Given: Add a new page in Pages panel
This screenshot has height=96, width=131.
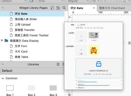Looking at the screenshot, I should (x=52, y=8).
